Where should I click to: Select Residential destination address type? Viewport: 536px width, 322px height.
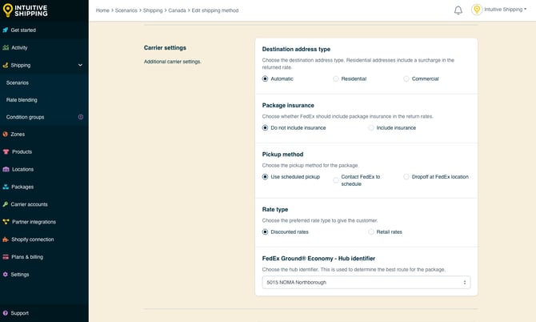336,78
